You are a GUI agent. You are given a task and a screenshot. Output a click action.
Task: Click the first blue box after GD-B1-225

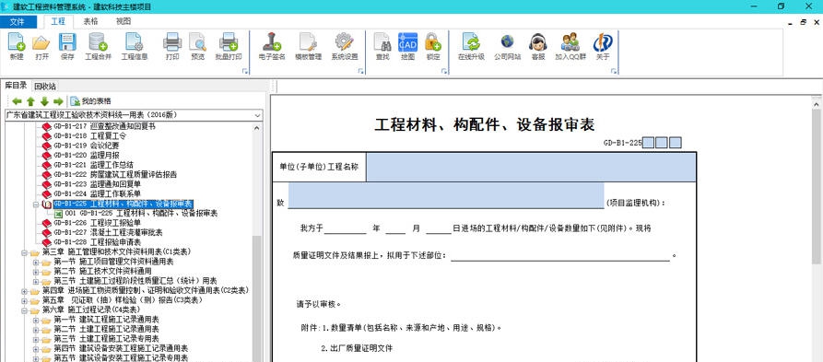click(648, 143)
